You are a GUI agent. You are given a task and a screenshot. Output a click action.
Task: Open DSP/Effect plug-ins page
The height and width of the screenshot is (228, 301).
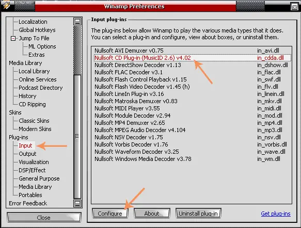(x=32, y=170)
